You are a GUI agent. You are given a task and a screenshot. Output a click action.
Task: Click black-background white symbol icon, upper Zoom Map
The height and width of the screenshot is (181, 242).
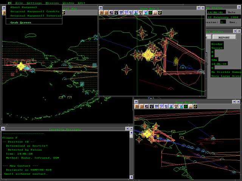click(x=116, y=12)
